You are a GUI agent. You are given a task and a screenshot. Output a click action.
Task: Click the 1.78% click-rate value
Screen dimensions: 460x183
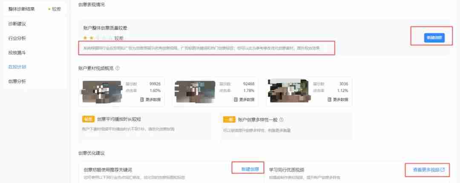click(249, 90)
